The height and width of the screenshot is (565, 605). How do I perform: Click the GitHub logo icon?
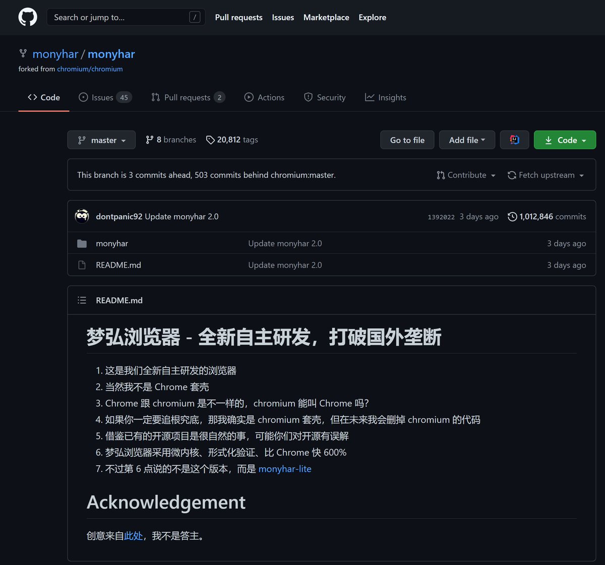pyautogui.click(x=28, y=17)
